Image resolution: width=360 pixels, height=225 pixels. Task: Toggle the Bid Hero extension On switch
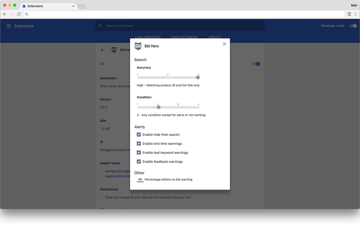(x=256, y=64)
